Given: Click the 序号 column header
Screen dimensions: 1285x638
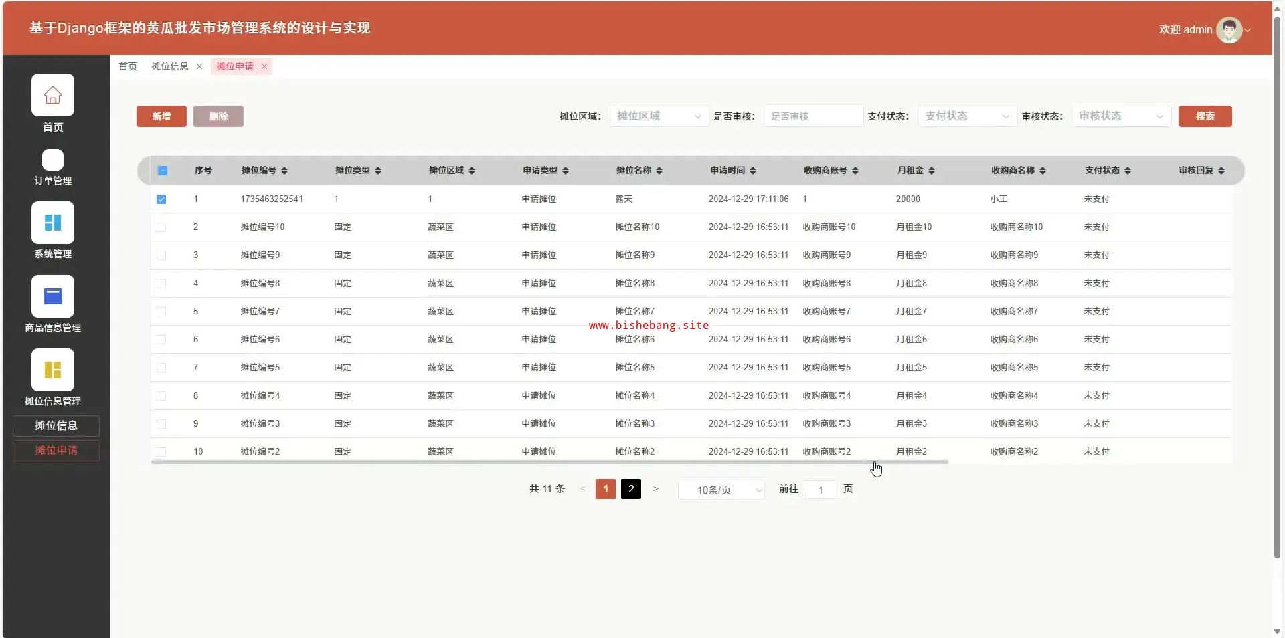Looking at the screenshot, I should (203, 171).
